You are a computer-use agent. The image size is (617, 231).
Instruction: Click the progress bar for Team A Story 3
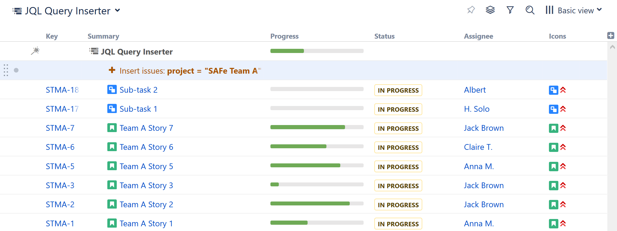[x=317, y=185]
